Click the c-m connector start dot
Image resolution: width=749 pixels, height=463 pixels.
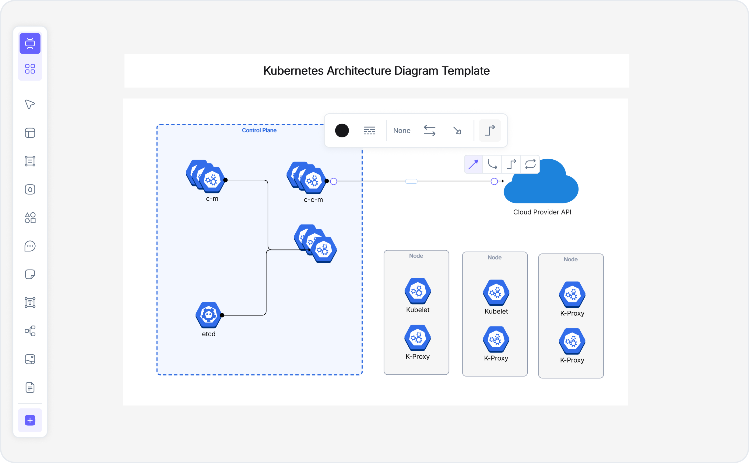225,180
